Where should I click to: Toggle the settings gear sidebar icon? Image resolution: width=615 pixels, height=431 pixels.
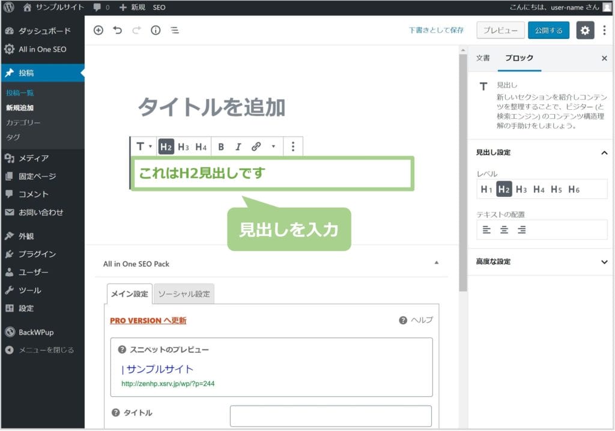[585, 31]
